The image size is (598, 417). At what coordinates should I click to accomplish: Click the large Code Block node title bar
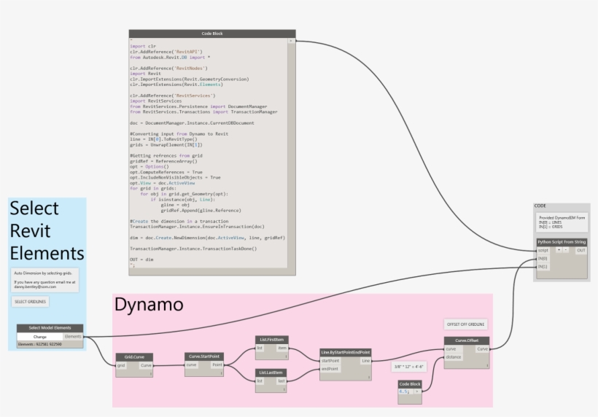(x=212, y=34)
